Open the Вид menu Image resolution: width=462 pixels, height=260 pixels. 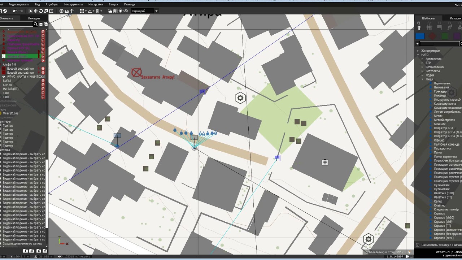[38, 4]
